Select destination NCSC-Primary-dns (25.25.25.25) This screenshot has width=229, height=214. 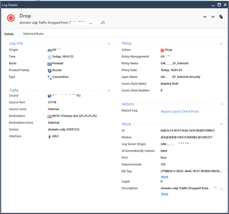click(x=75, y=116)
